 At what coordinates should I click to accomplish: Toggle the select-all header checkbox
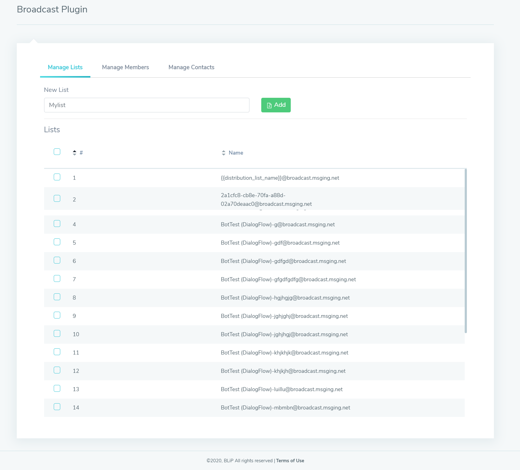point(57,151)
